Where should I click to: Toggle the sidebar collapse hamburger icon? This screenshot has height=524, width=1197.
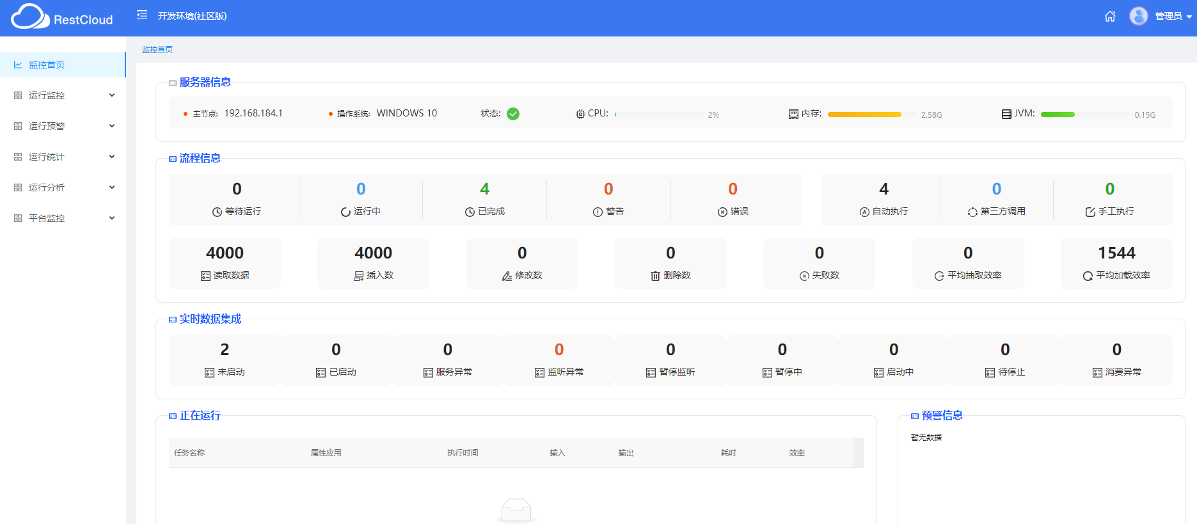point(142,15)
